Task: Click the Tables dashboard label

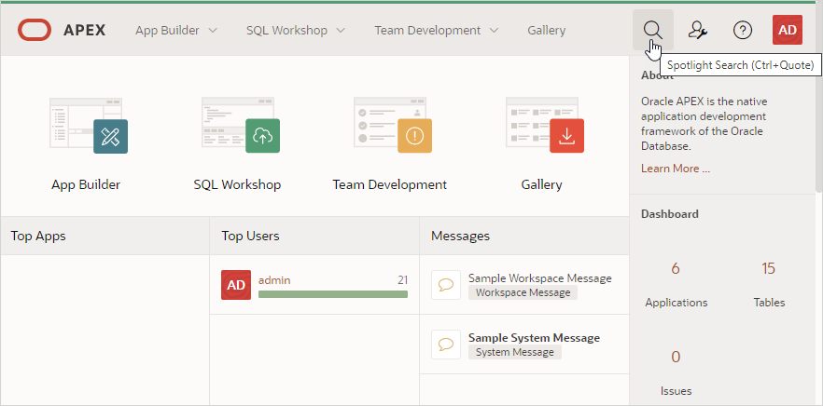Action: [x=769, y=303]
